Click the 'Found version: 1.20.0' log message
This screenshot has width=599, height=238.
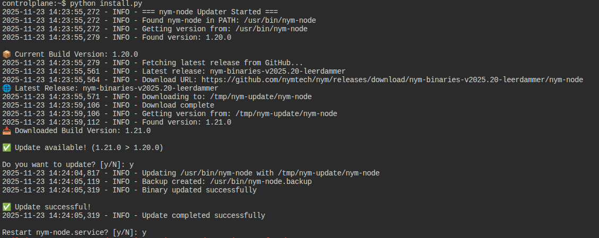(x=187, y=37)
